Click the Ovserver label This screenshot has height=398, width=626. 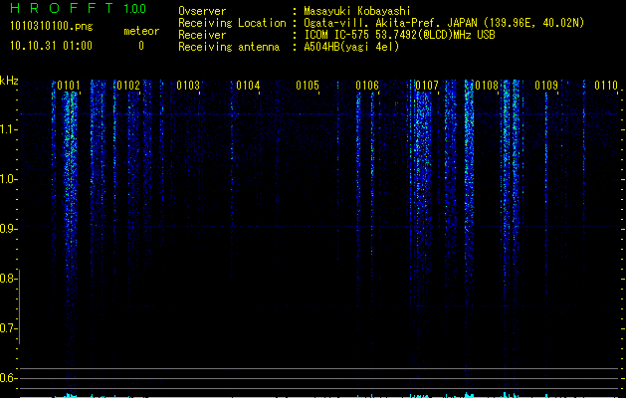coord(202,11)
